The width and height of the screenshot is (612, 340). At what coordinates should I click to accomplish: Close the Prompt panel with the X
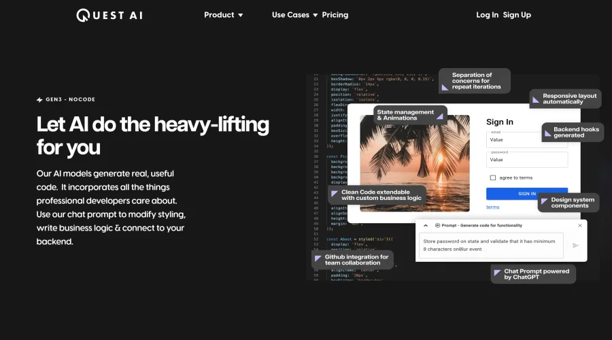[x=580, y=226]
